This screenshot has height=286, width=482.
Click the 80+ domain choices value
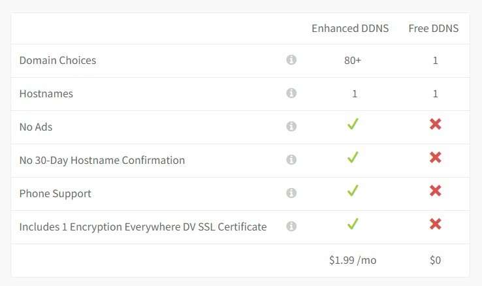point(353,60)
